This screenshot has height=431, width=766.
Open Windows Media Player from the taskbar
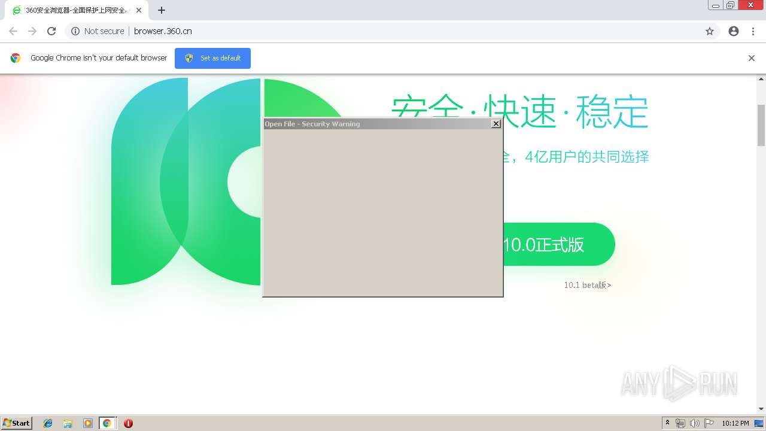pos(87,423)
